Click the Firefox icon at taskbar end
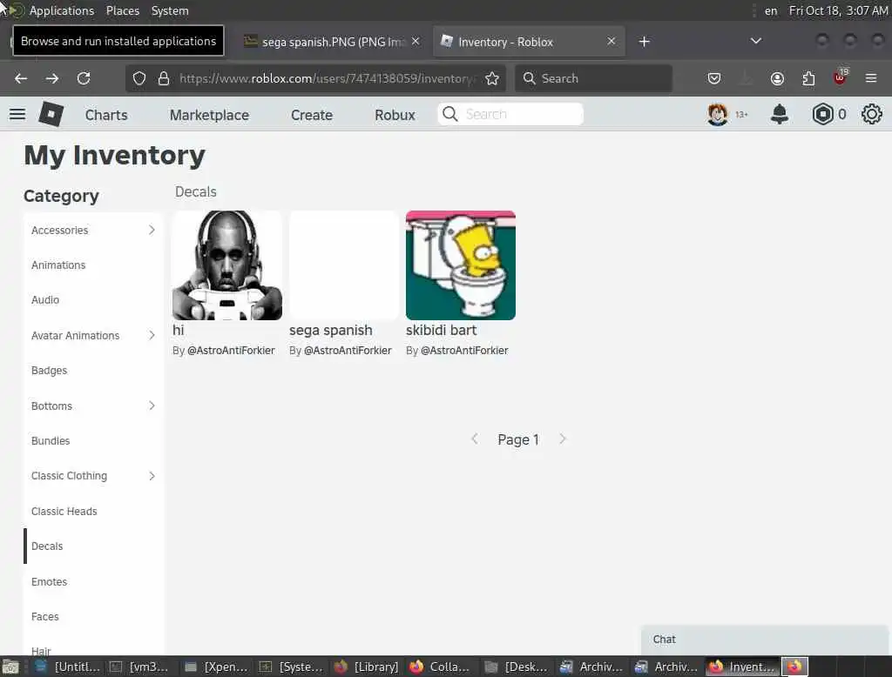This screenshot has height=677, width=892. click(794, 667)
